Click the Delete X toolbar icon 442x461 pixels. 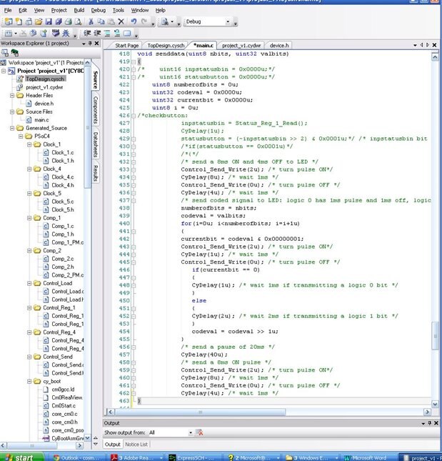pyautogui.click(x=121, y=22)
